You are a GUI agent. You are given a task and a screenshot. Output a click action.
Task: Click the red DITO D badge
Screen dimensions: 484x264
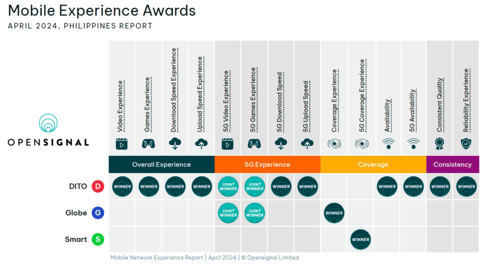point(98,186)
